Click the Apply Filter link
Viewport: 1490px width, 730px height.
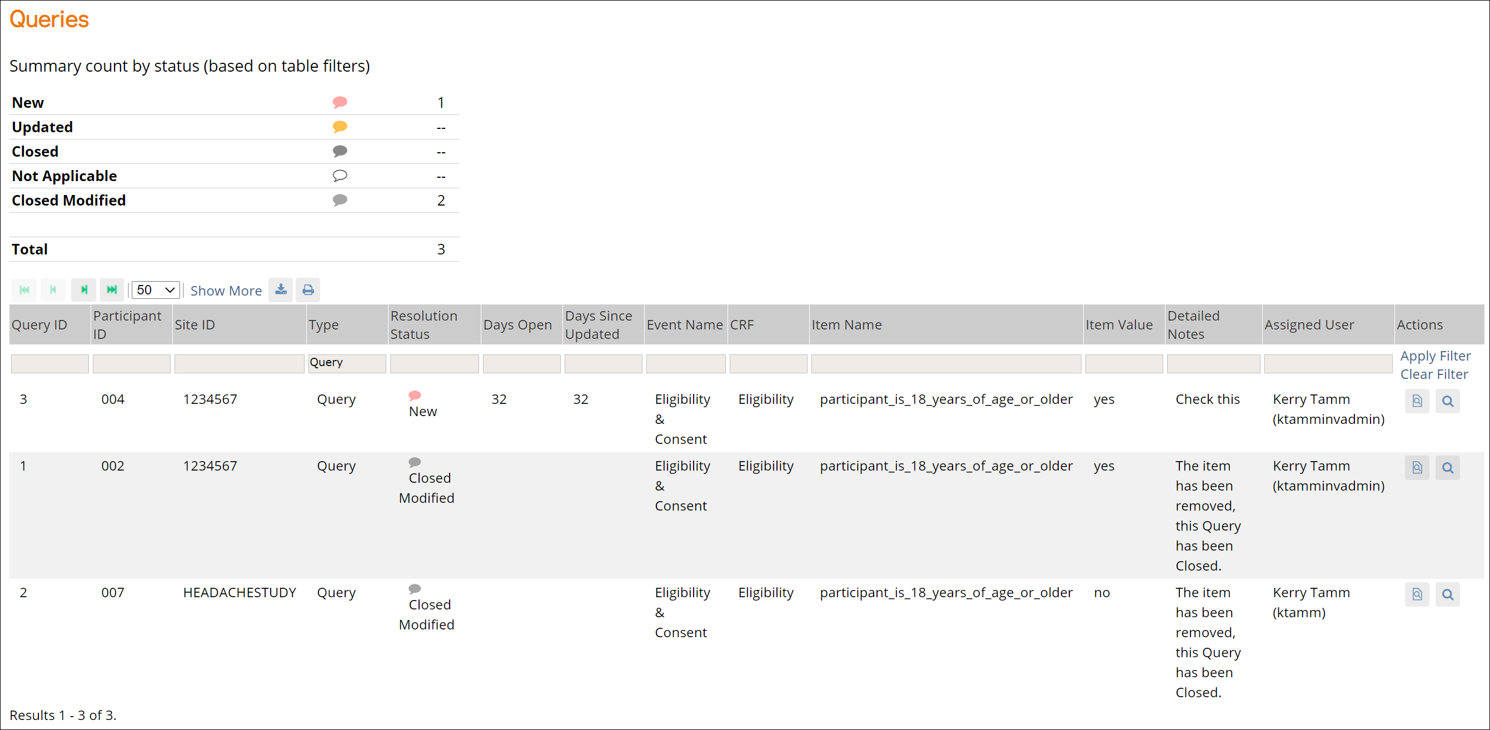coord(1435,356)
